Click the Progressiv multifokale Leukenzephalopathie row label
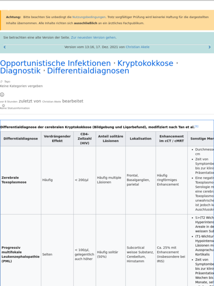 (x=20, y=254)
